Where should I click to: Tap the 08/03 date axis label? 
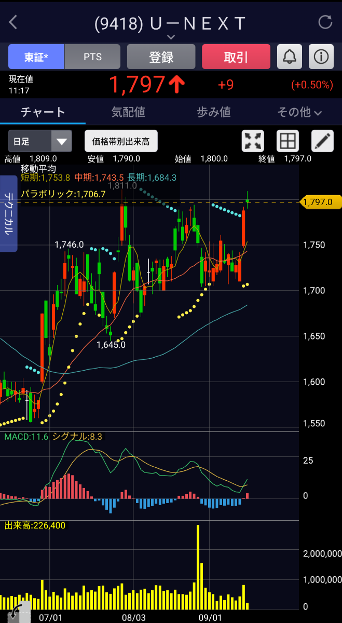point(133,617)
